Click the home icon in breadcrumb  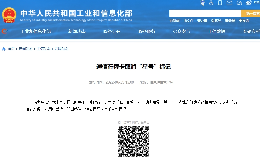pyautogui.click(x=4, y=49)
